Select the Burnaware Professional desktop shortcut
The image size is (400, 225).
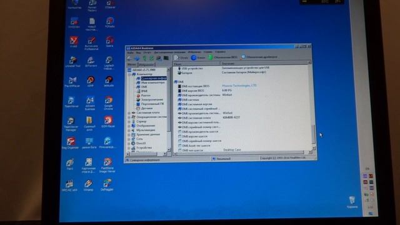pyautogui.click(x=91, y=44)
